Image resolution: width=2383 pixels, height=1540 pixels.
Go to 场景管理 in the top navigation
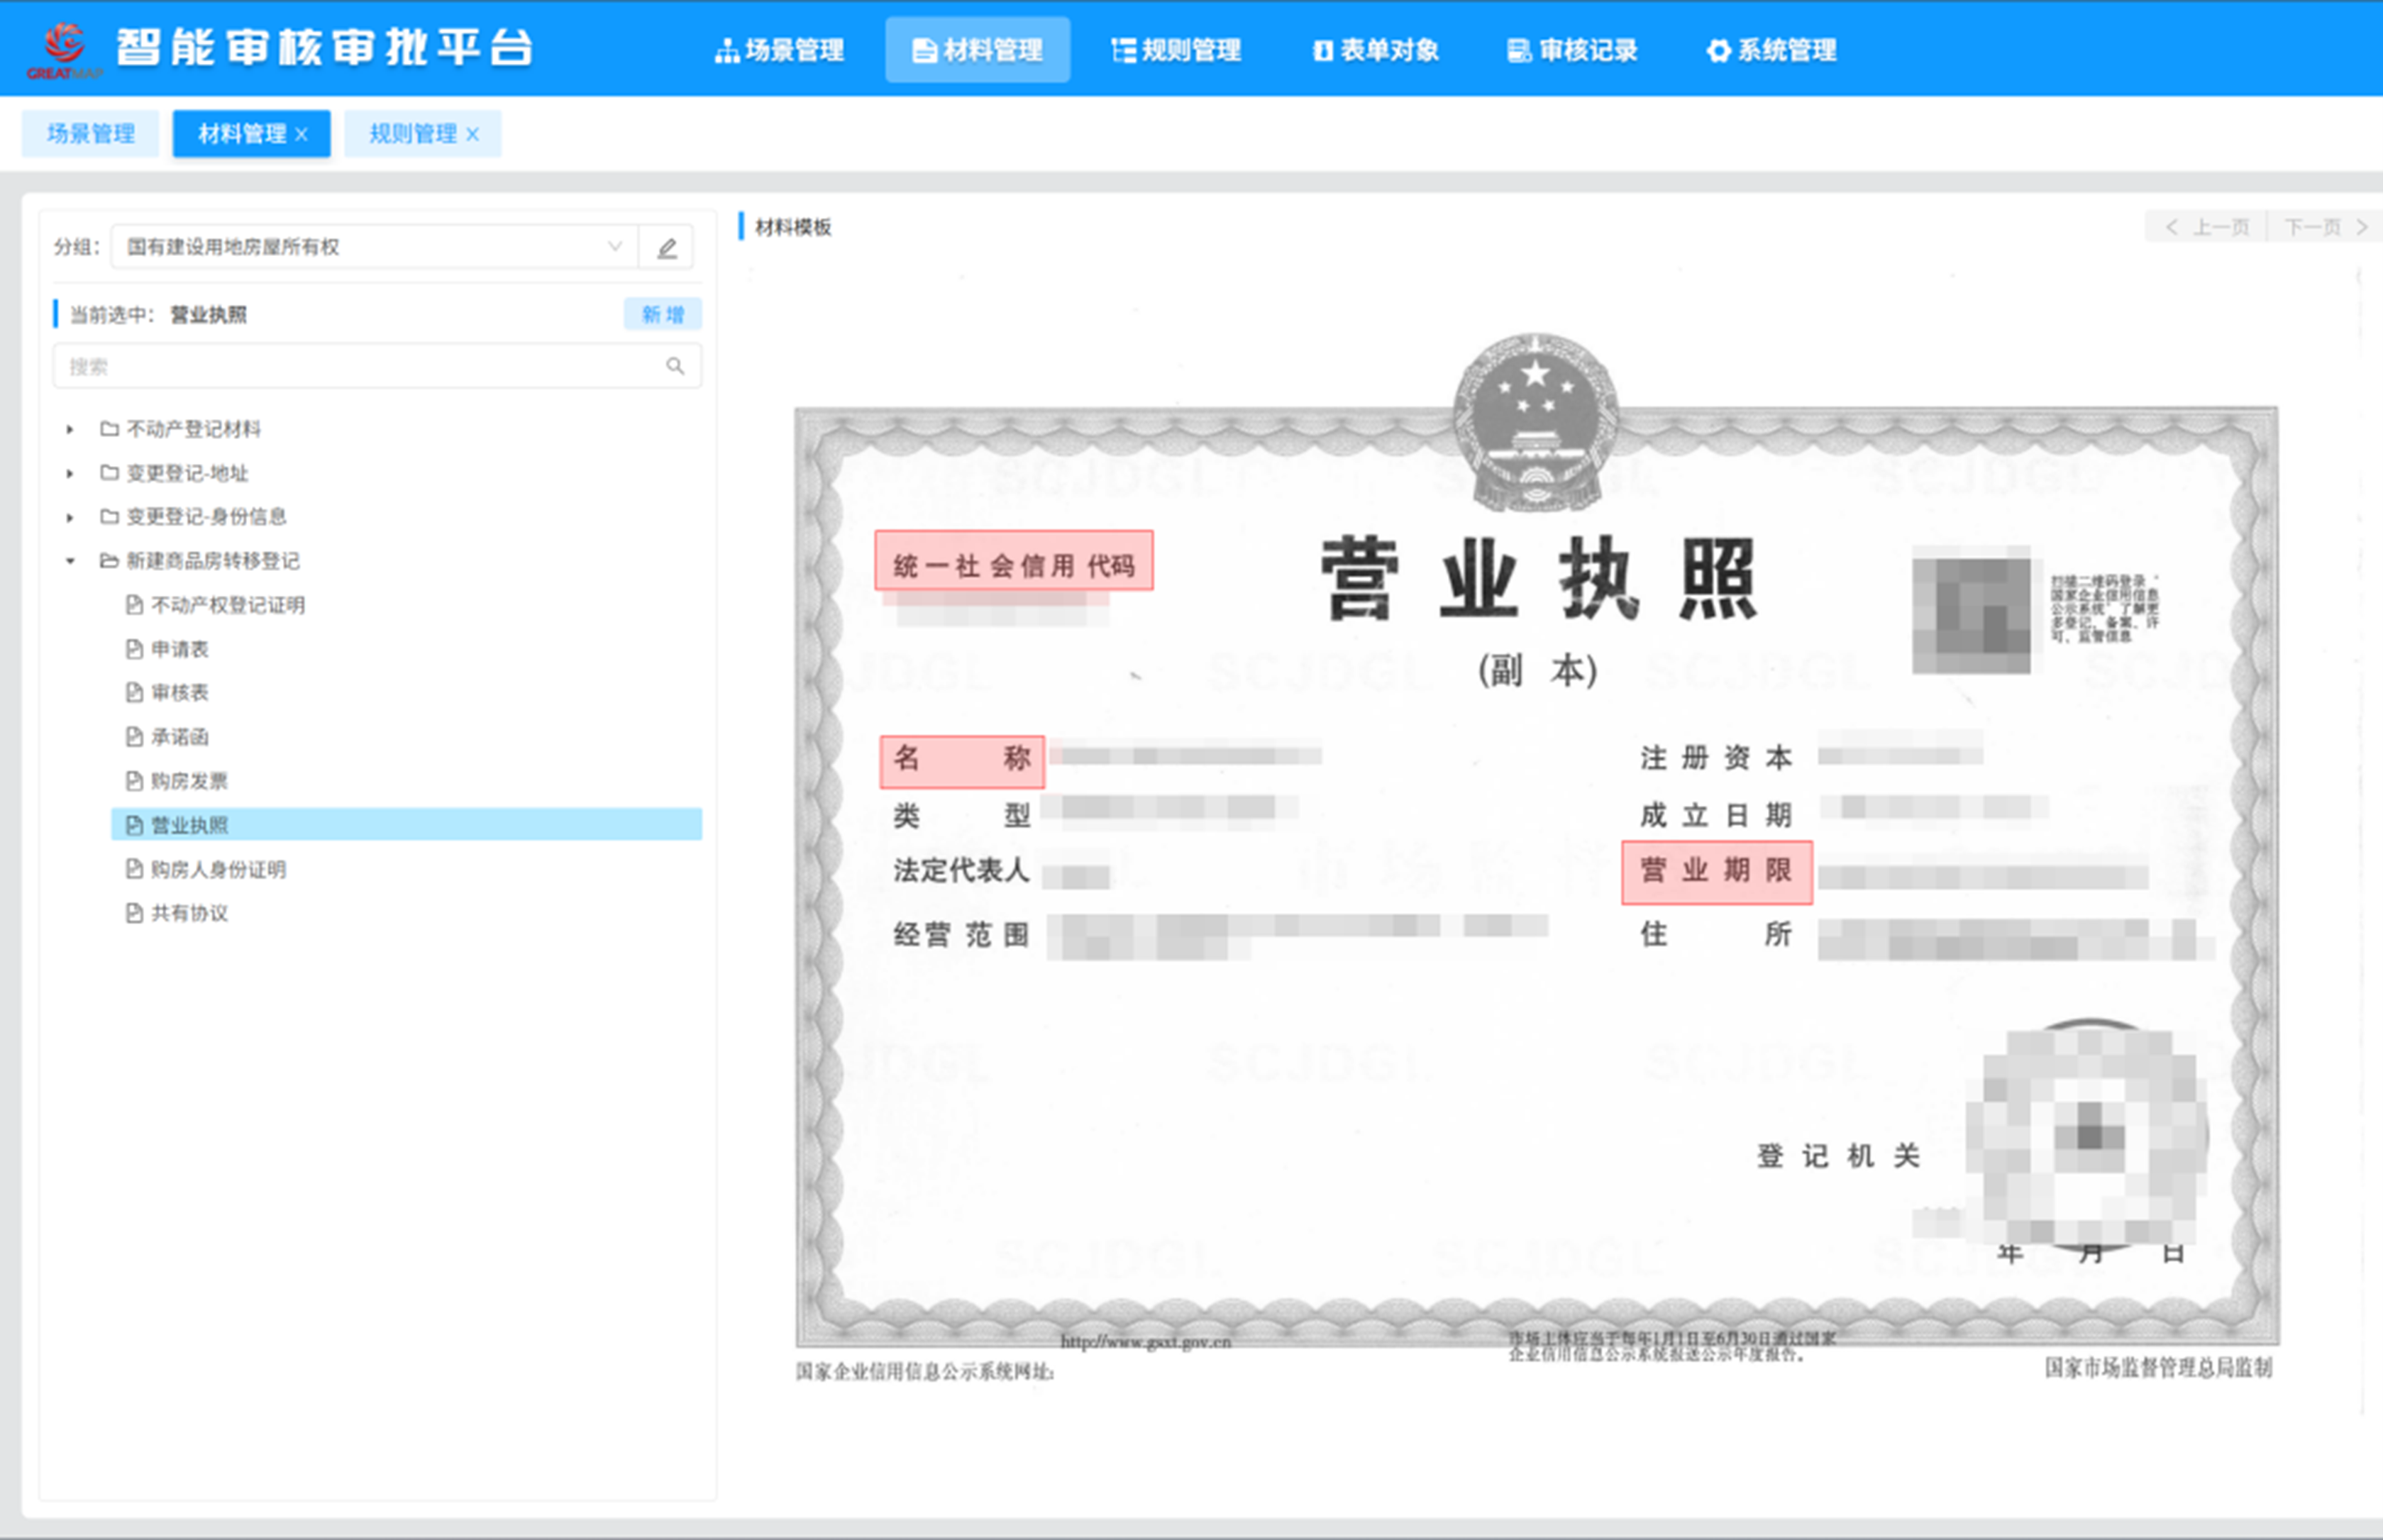coord(780,50)
